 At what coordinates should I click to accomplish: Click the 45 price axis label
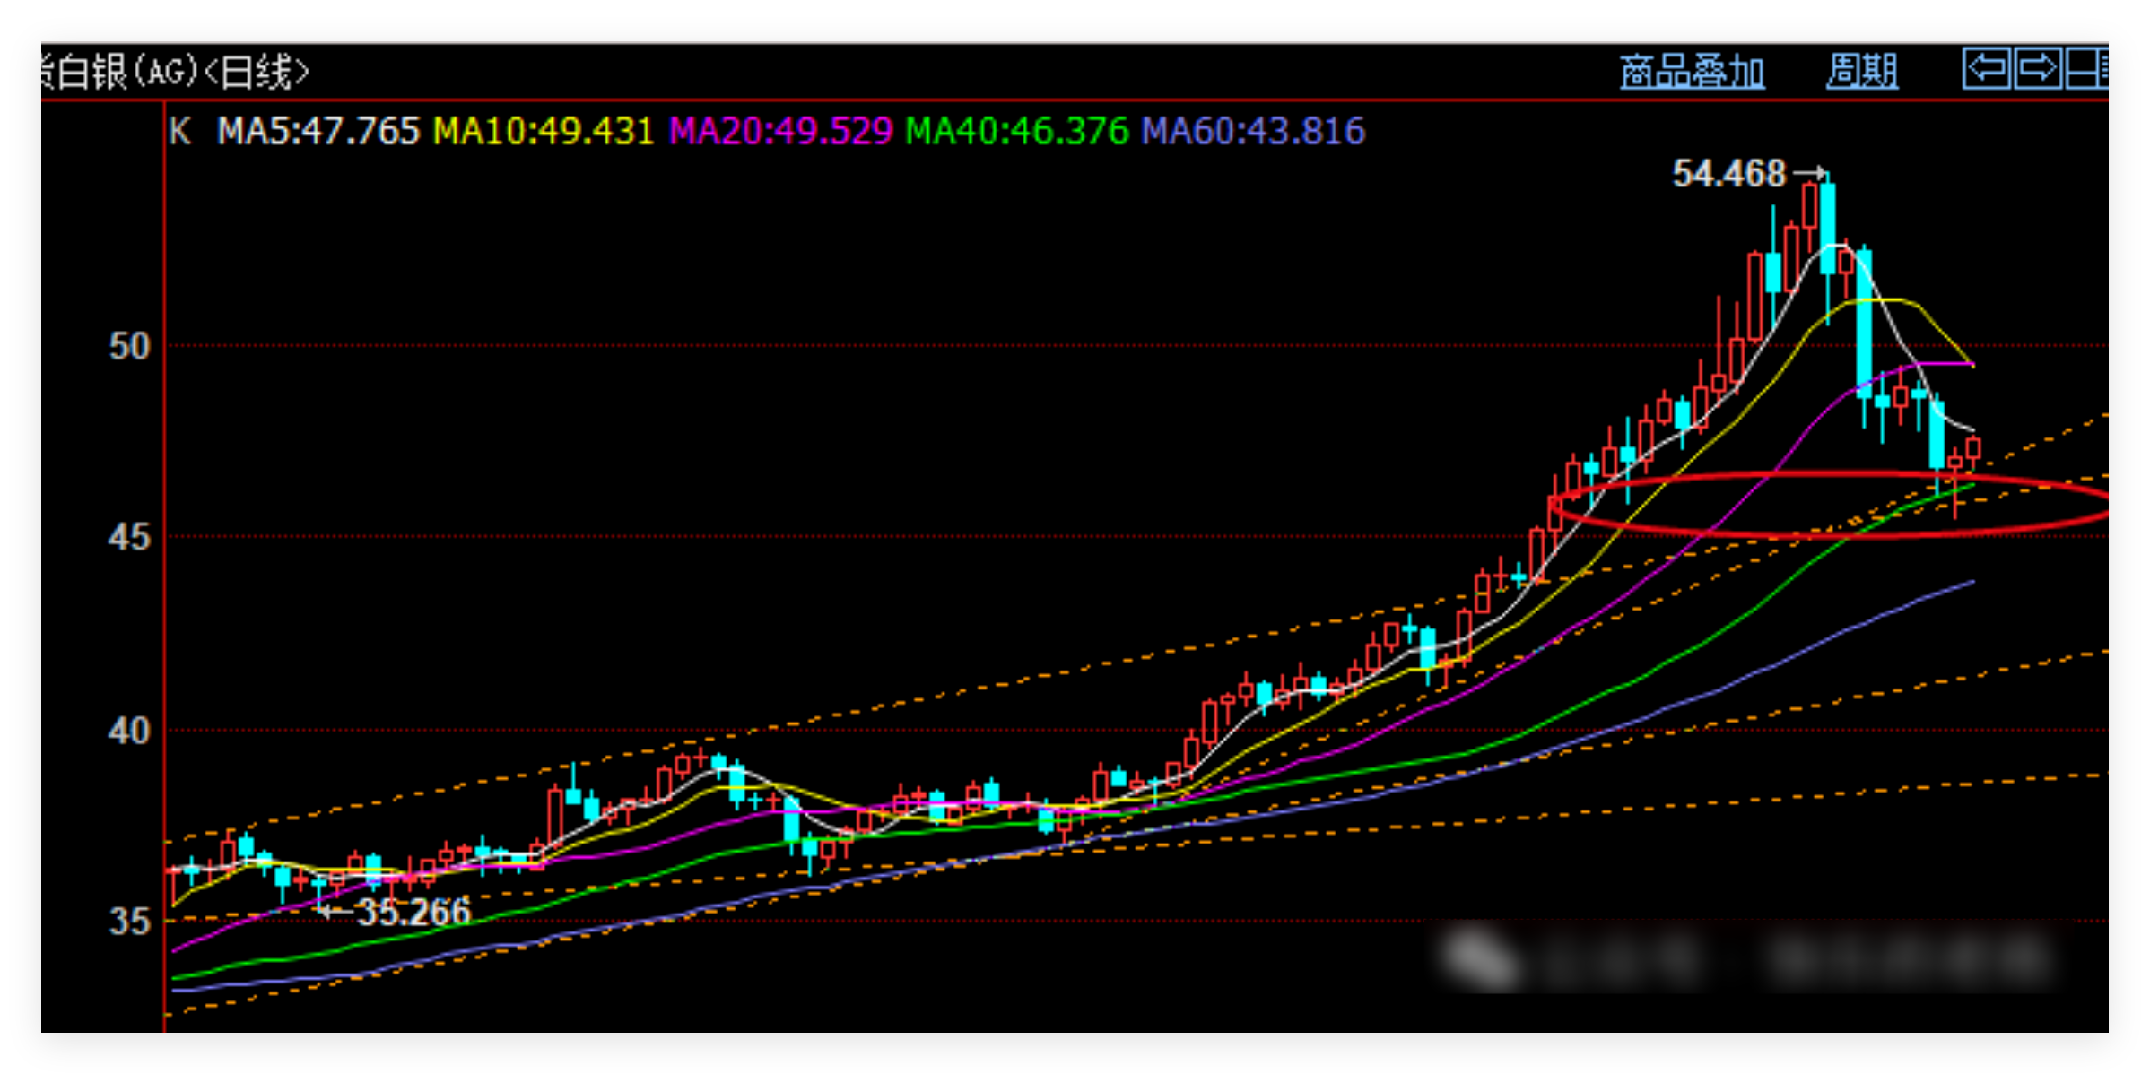[129, 538]
